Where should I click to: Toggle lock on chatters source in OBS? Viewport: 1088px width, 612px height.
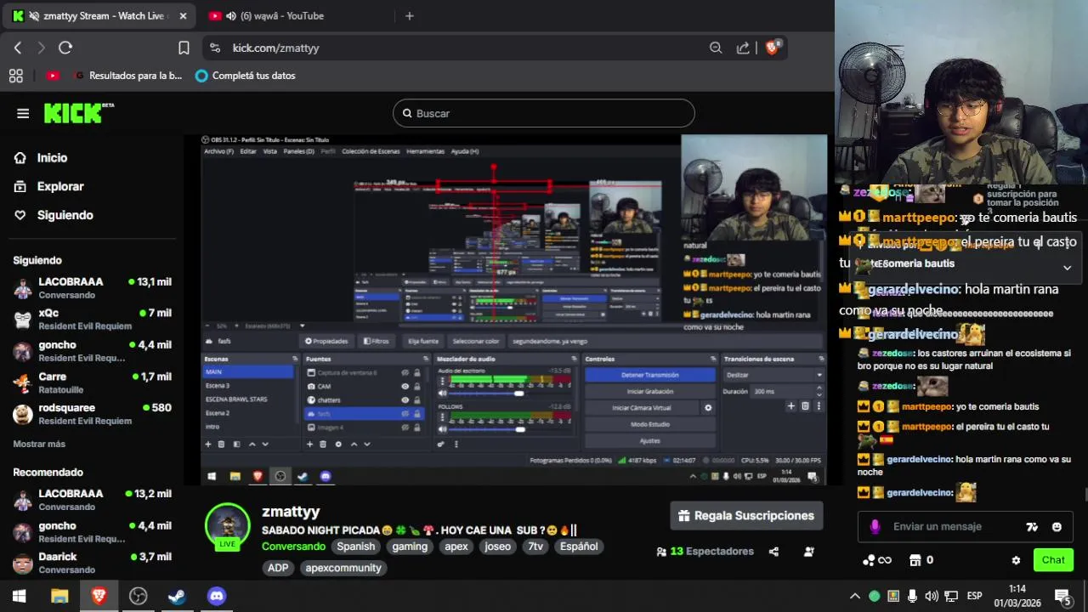pos(416,399)
